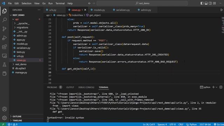Click the get_object breadcrumb
This screenshot has height=126, width=224.
click(x=93, y=15)
